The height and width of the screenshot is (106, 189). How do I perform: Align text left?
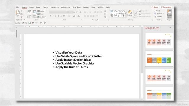coord(85,16)
